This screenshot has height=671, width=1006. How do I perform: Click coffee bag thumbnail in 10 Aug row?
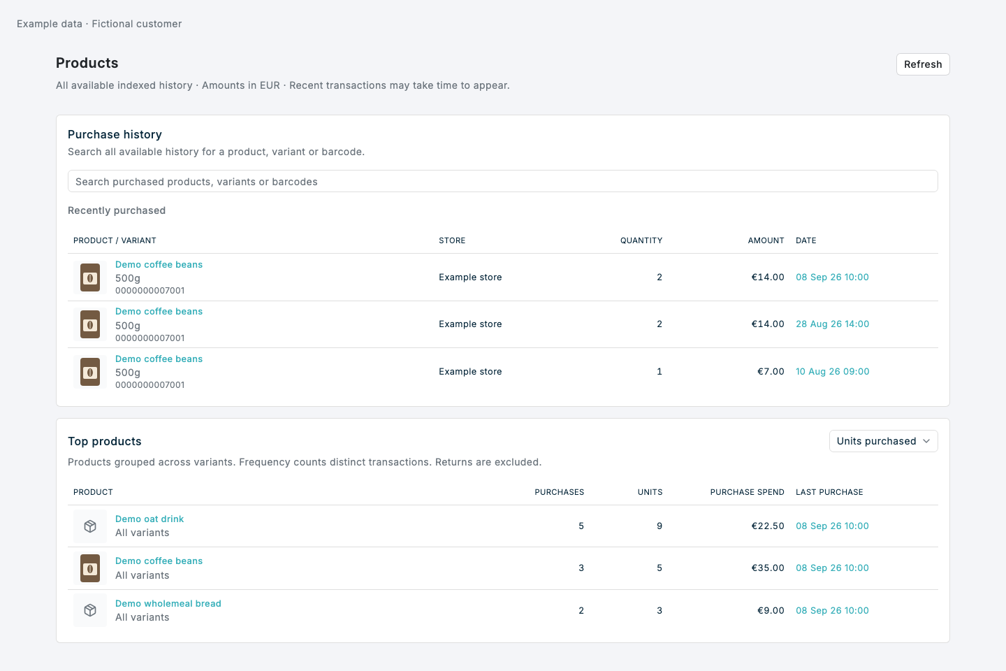tap(90, 372)
